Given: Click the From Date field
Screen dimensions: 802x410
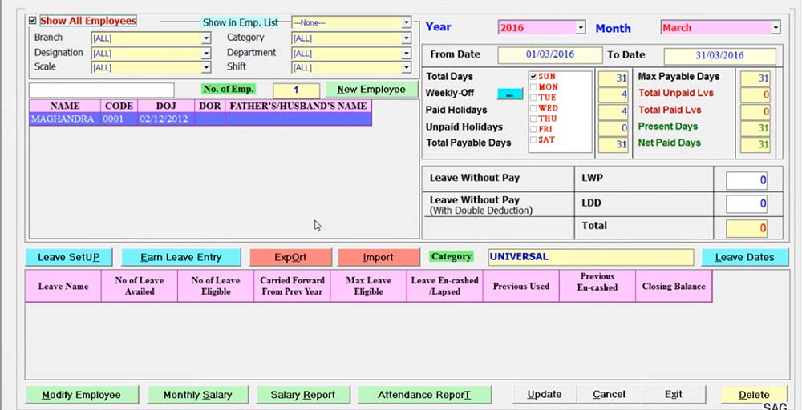Looking at the screenshot, I should (550, 54).
